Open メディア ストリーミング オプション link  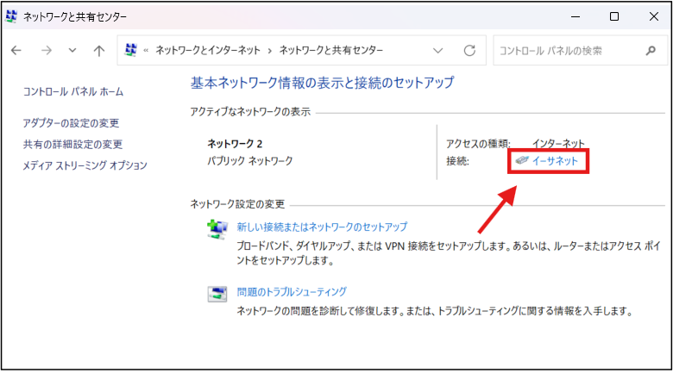(85, 165)
